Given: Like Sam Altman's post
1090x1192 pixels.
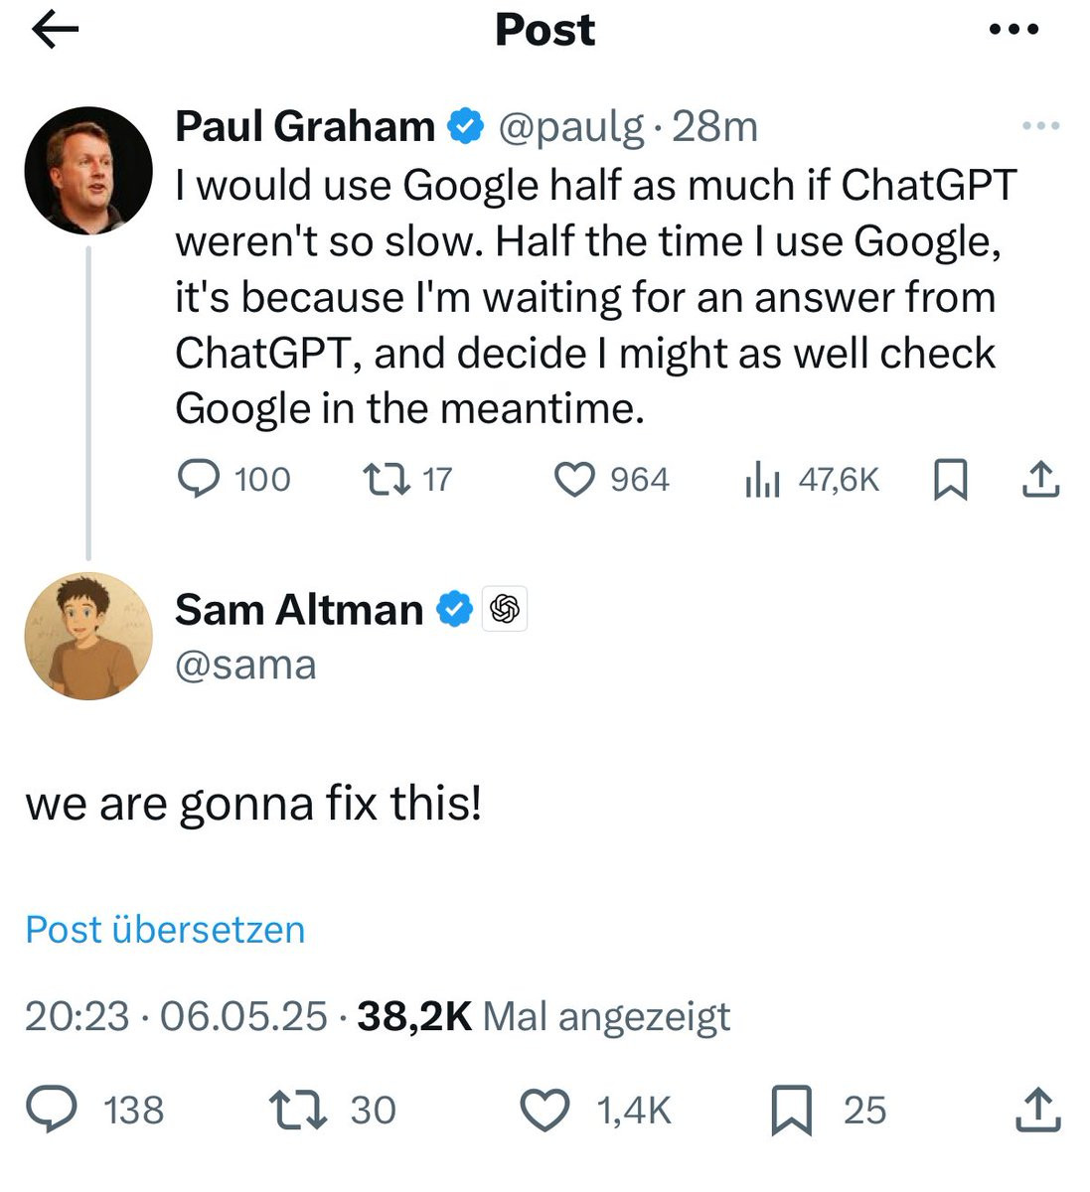Looking at the screenshot, I should point(545,1110).
